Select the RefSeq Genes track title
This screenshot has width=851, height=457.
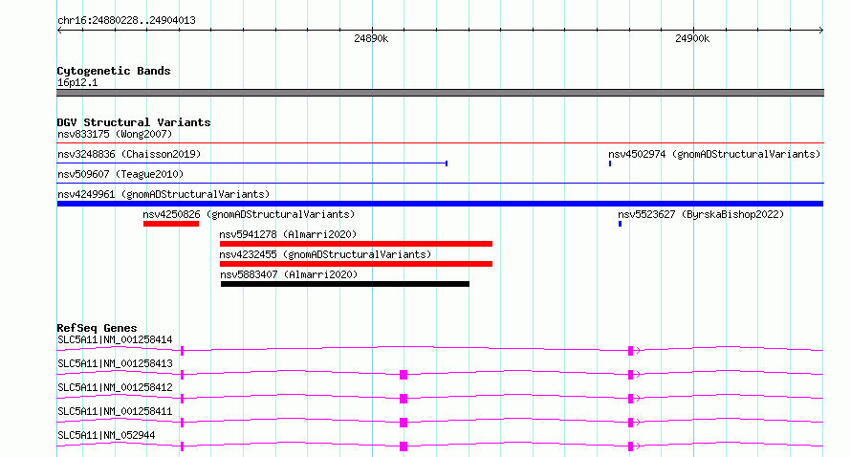(97, 328)
